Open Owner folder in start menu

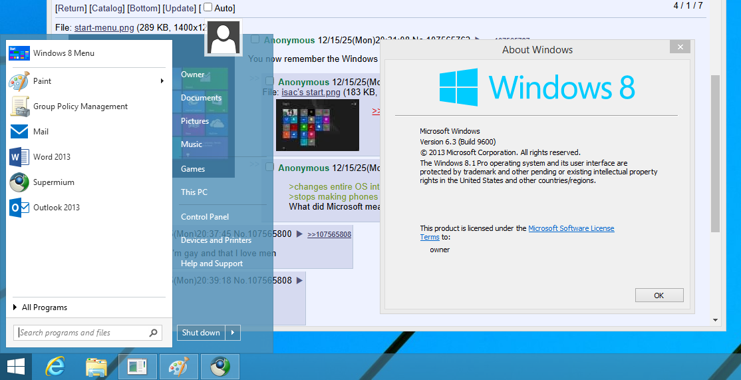192,75
